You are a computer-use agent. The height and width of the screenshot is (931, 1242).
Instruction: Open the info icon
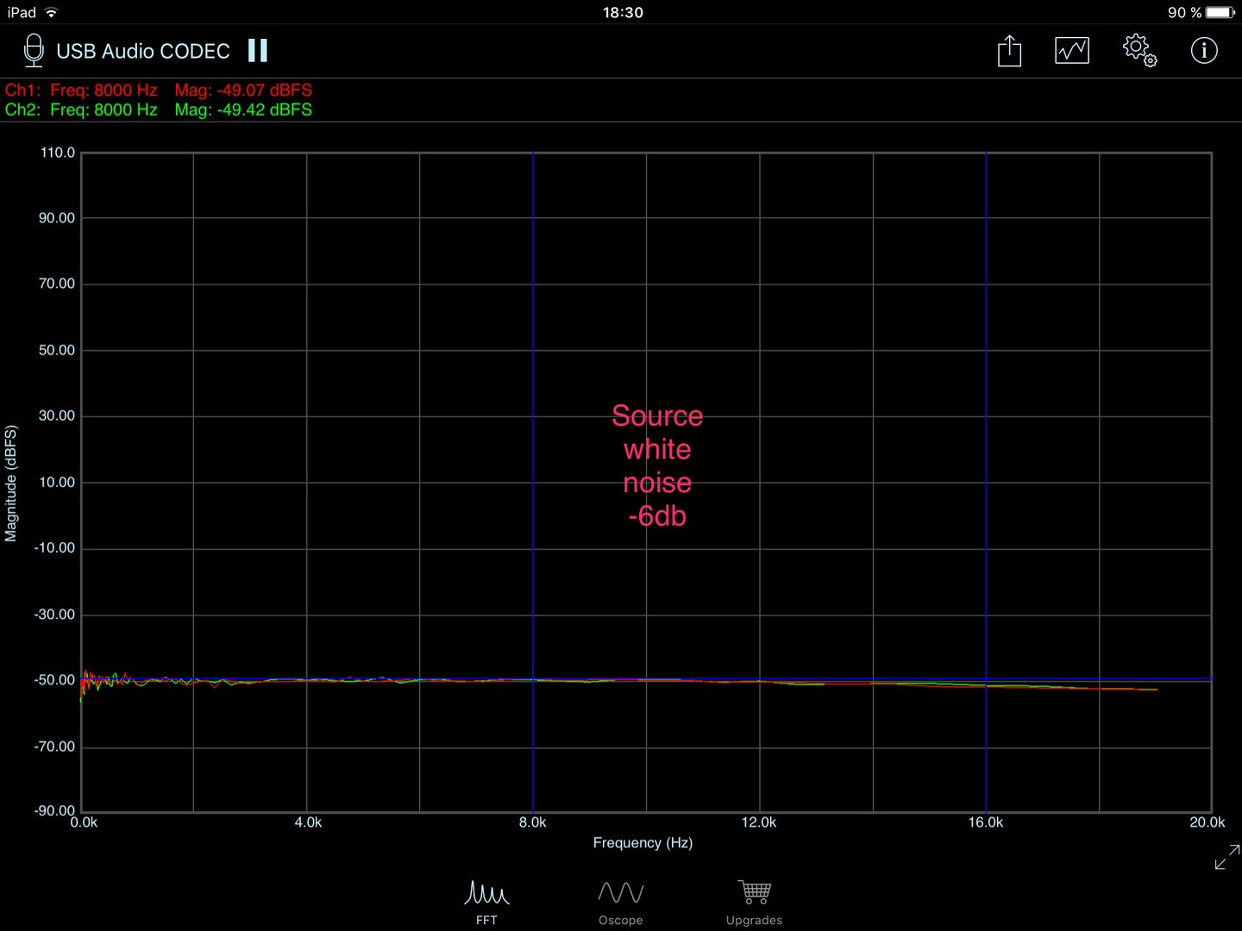pyautogui.click(x=1204, y=50)
